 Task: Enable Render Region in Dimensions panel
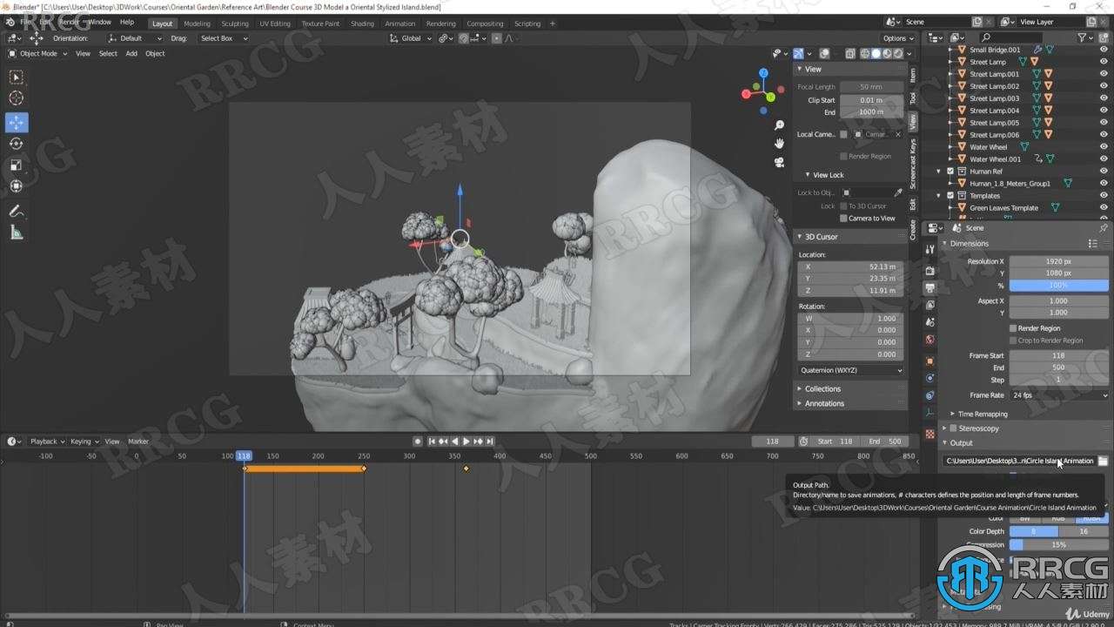1013,328
